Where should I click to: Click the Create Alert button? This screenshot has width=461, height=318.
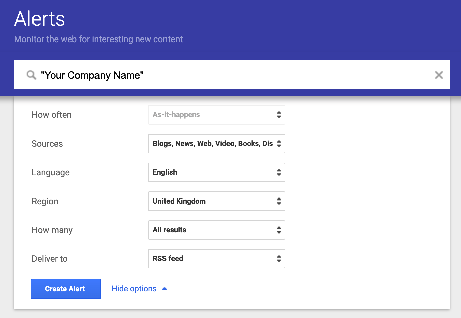coord(66,289)
